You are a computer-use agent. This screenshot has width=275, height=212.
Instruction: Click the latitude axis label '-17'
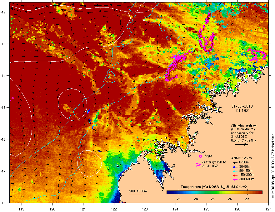3,171
